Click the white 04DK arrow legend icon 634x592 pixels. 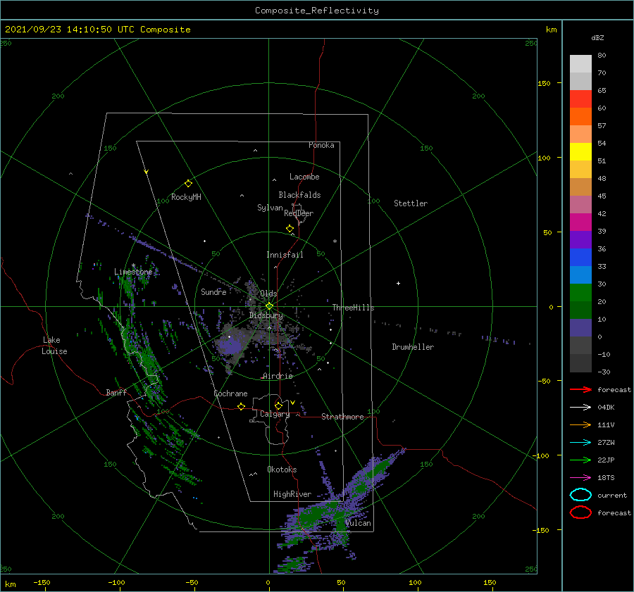tap(580, 407)
